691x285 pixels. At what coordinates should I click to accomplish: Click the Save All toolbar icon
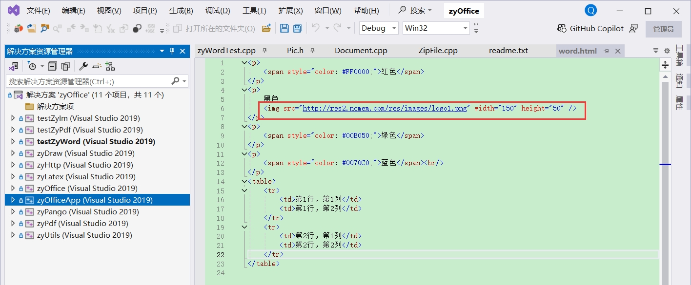297,28
